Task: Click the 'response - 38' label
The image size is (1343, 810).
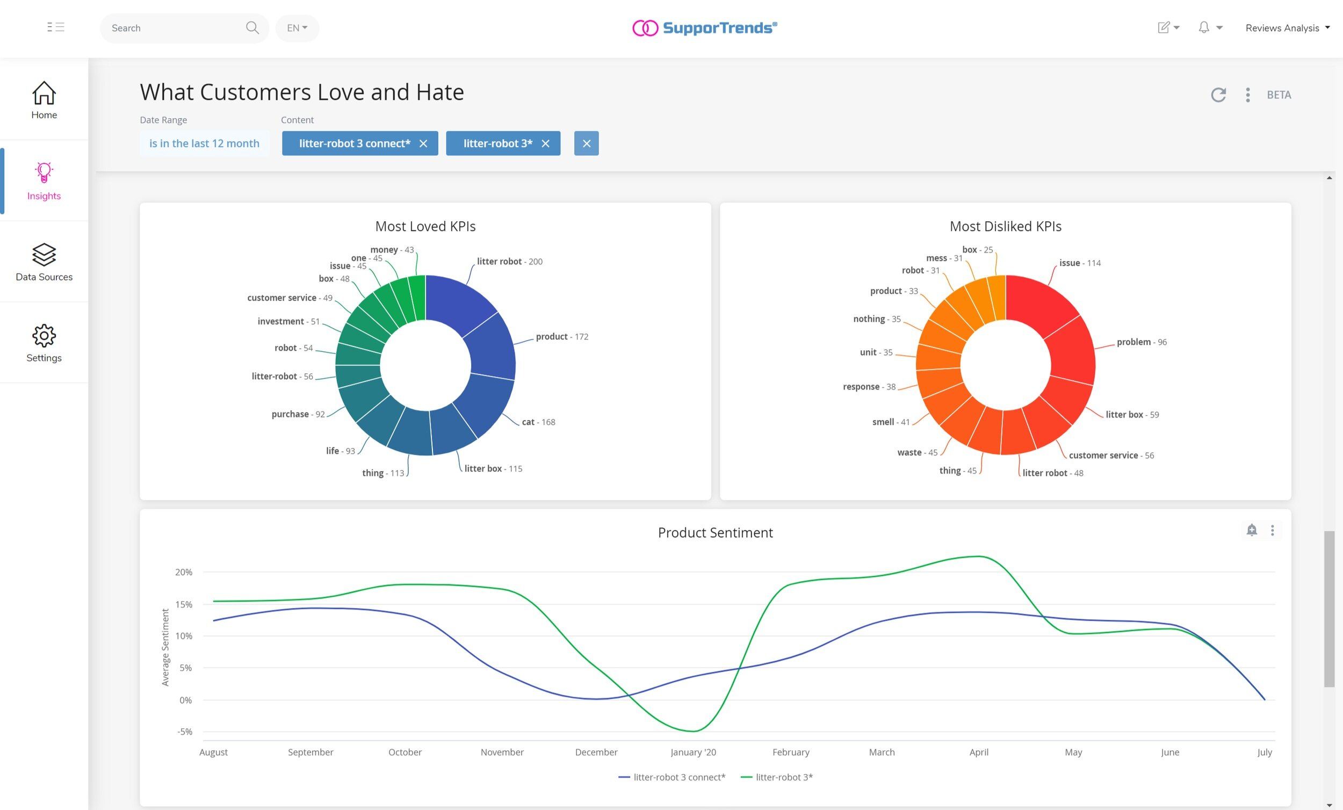Action: pos(869,386)
